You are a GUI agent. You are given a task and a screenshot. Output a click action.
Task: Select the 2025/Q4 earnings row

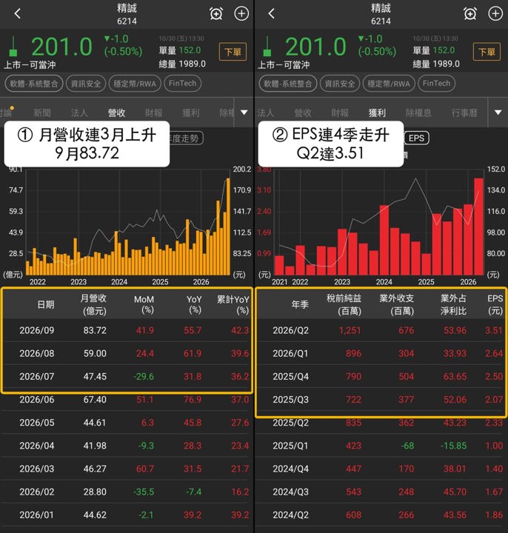point(381,377)
